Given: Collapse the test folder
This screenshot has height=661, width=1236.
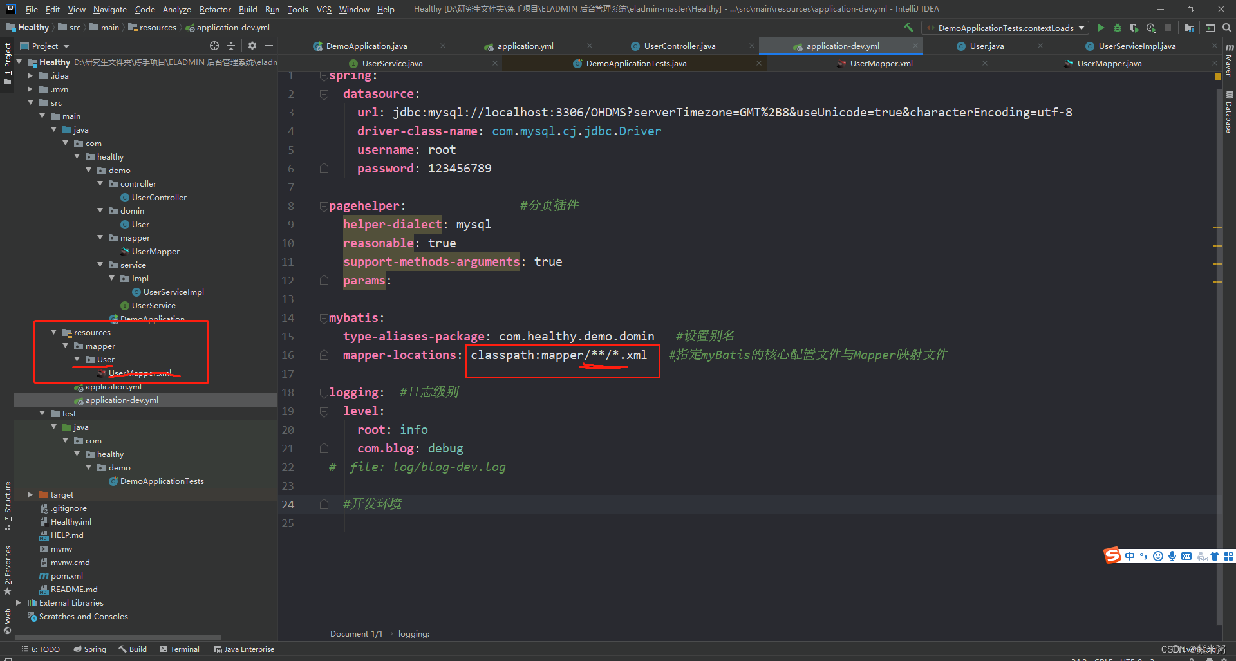Looking at the screenshot, I should [x=42, y=413].
